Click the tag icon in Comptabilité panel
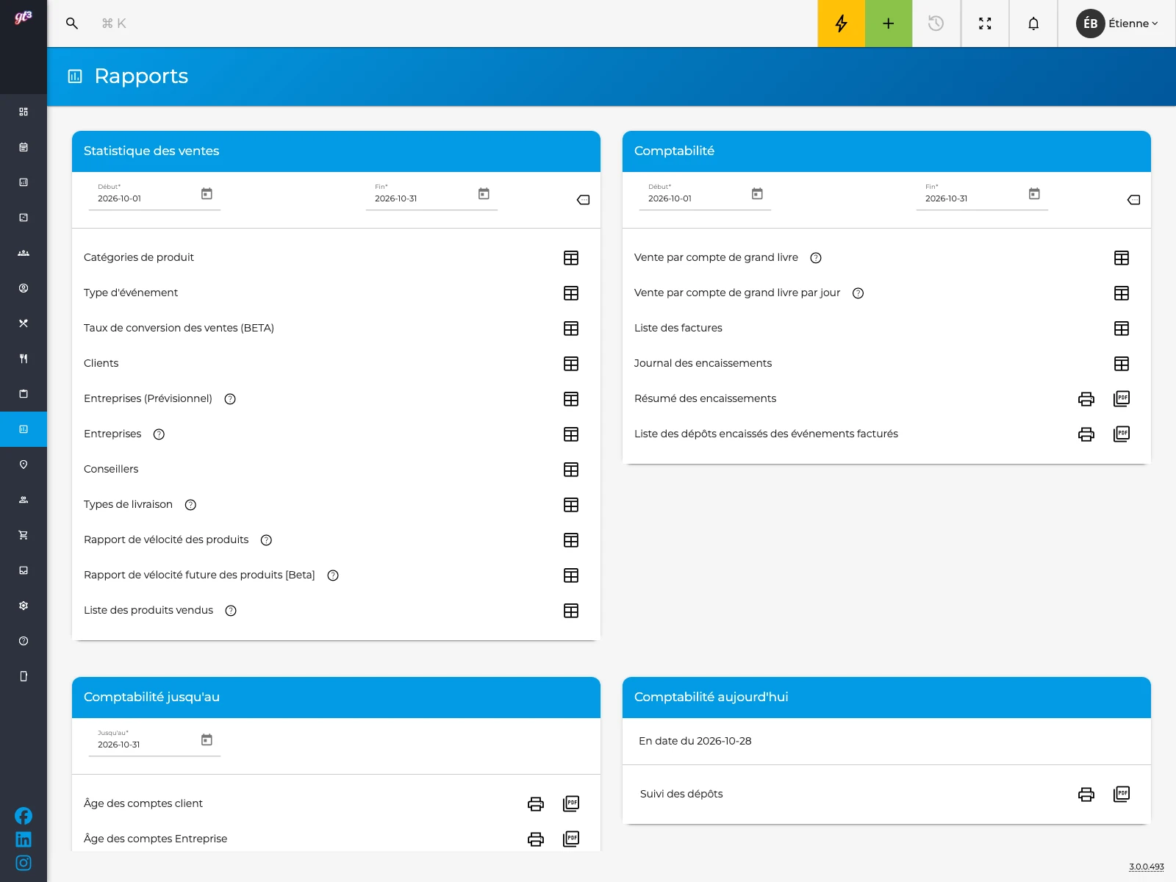1176x882 pixels. (x=1134, y=200)
